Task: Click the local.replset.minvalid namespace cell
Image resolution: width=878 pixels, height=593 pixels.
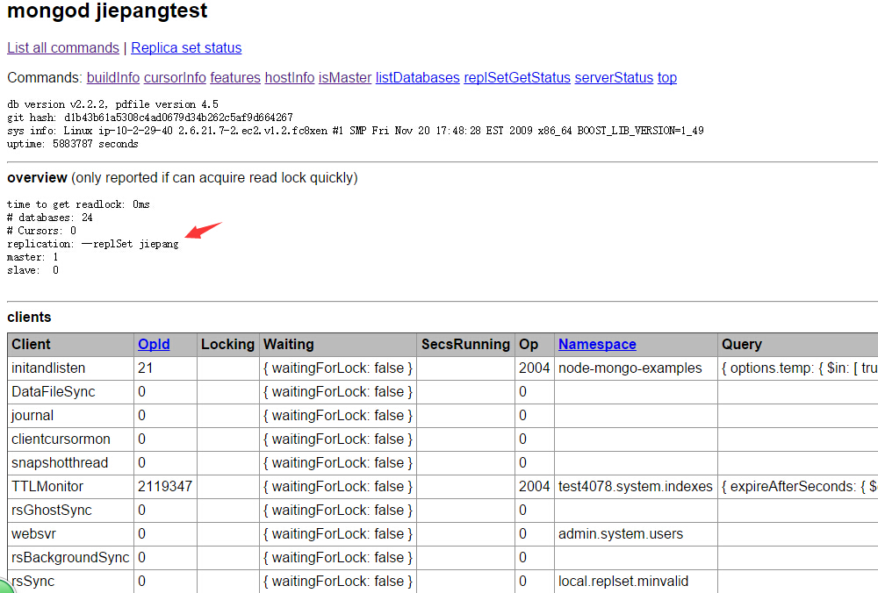Action: click(636, 582)
